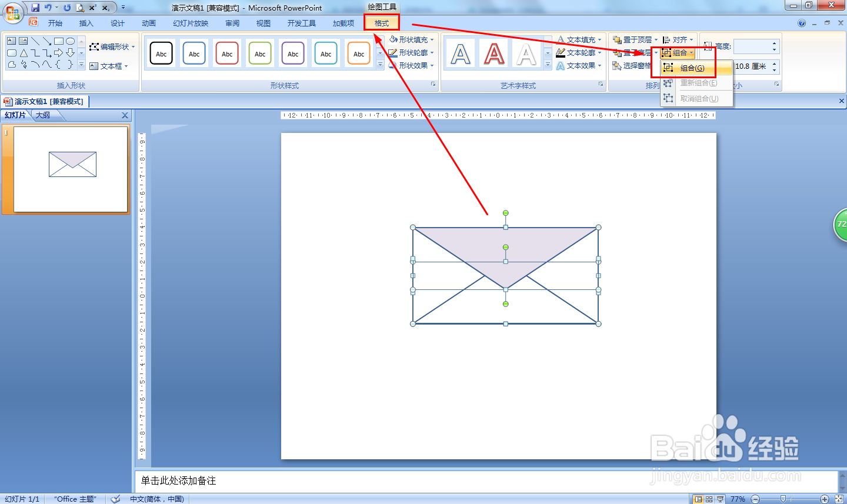The image size is (847, 504).
Task: Select the left brace shape
Action: click(x=59, y=65)
